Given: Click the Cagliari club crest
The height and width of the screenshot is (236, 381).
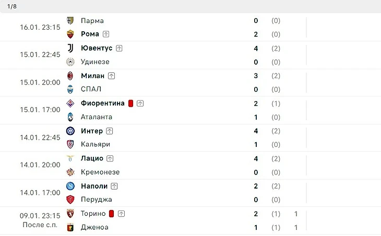Looking at the screenshot, I should pyautogui.click(x=70, y=144).
